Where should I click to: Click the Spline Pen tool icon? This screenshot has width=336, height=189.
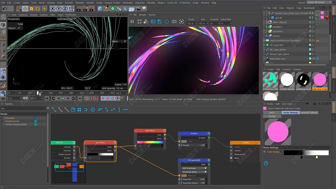click(x=106, y=9)
